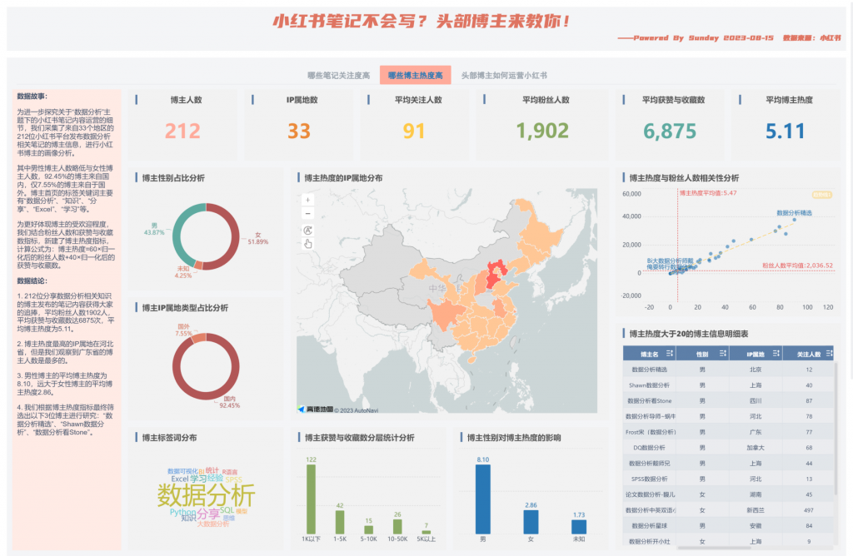Click the 粉丝人数平均值:2,036.52 reference label
Image resolution: width=853 pixels, height=556 pixels.
click(x=797, y=266)
